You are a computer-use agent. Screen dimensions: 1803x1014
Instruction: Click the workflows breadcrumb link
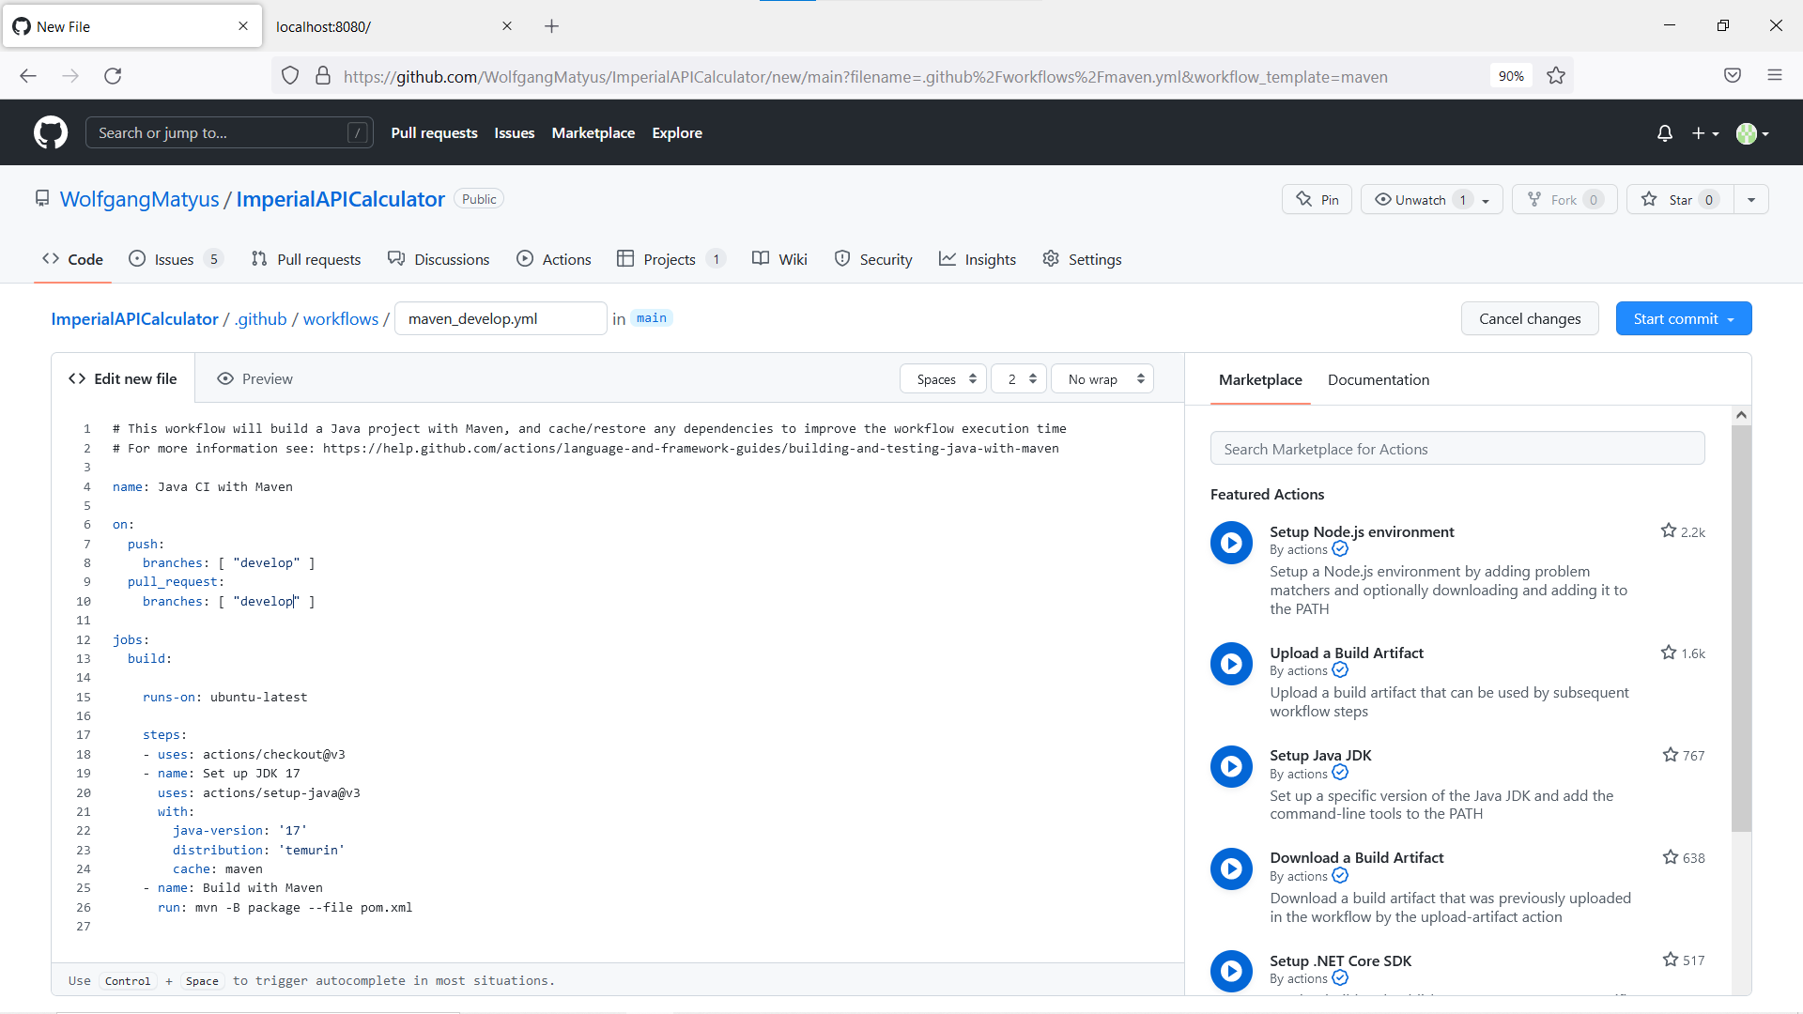pyautogui.click(x=341, y=319)
